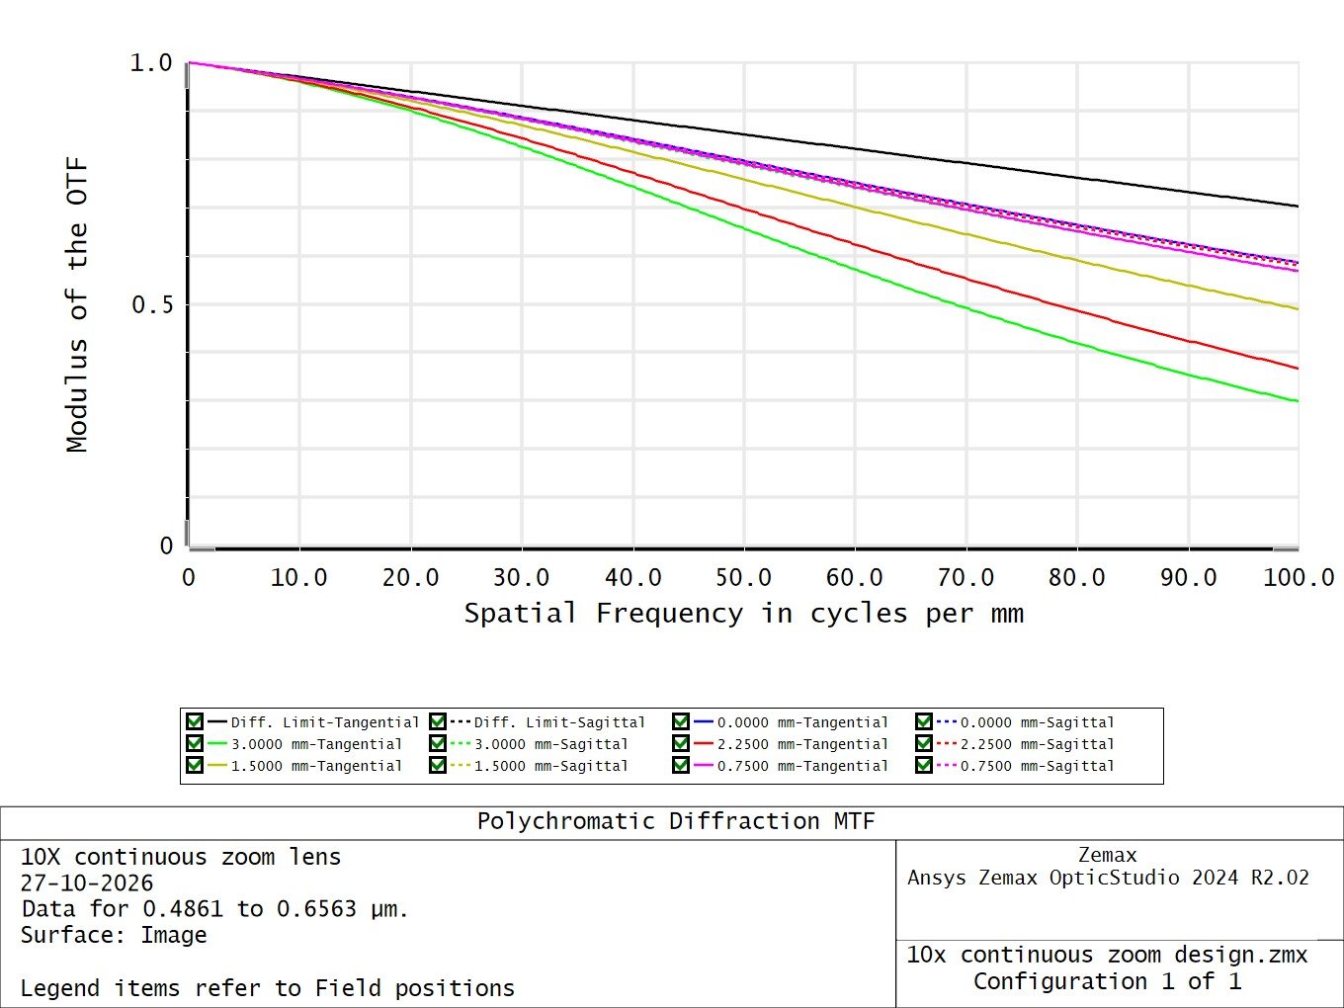The image size is (1344, 1008).
Task: Uncheck the Diff. Limit-Tangential legend checkbox
Action: 195,722
